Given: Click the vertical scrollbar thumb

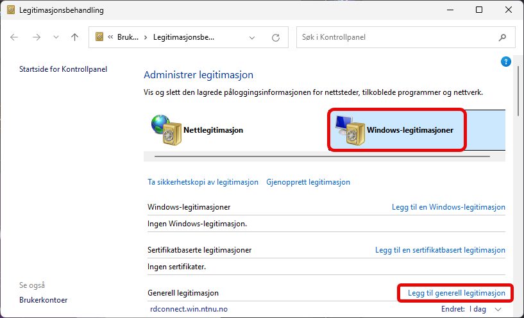Looking at the screenshot, I should 518,91.
